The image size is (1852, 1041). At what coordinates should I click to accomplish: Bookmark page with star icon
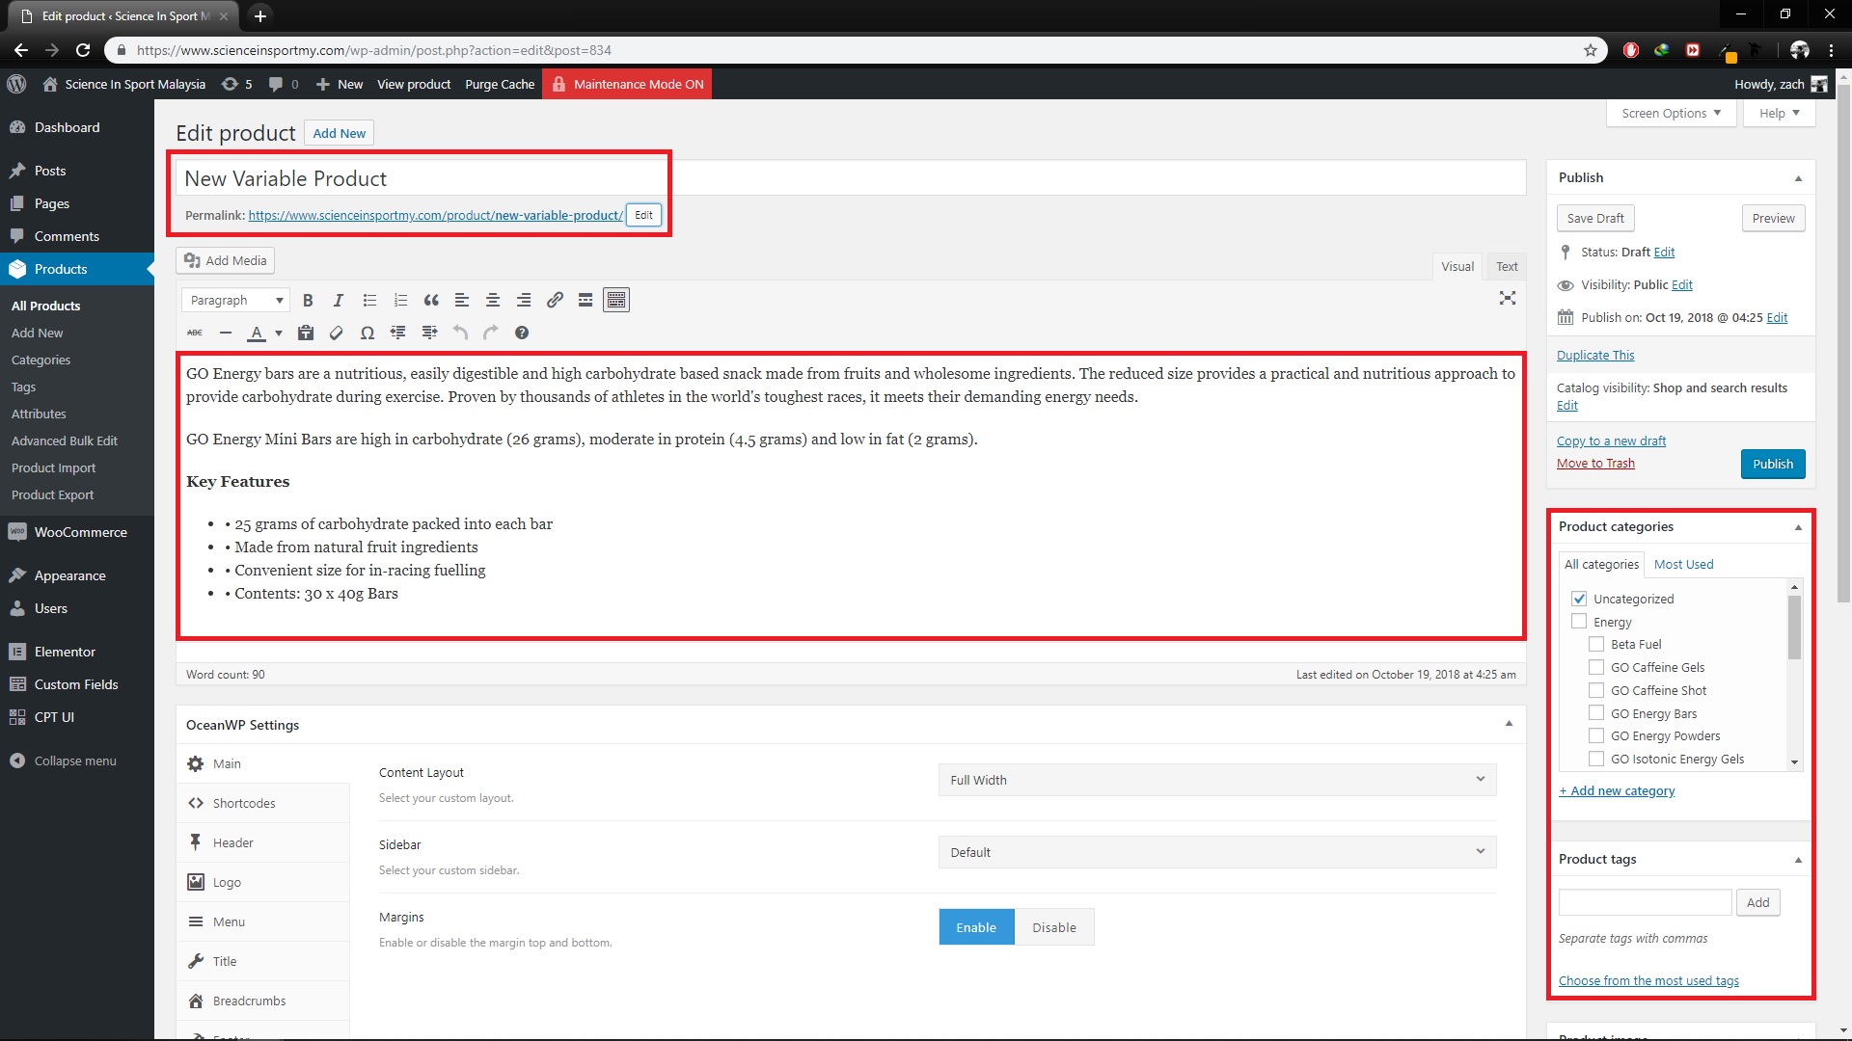click(x=1591, y=50)
